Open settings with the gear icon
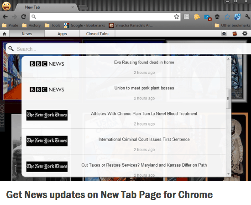The height and width of the screenshot is (205, 251). (x=245, y=34)
